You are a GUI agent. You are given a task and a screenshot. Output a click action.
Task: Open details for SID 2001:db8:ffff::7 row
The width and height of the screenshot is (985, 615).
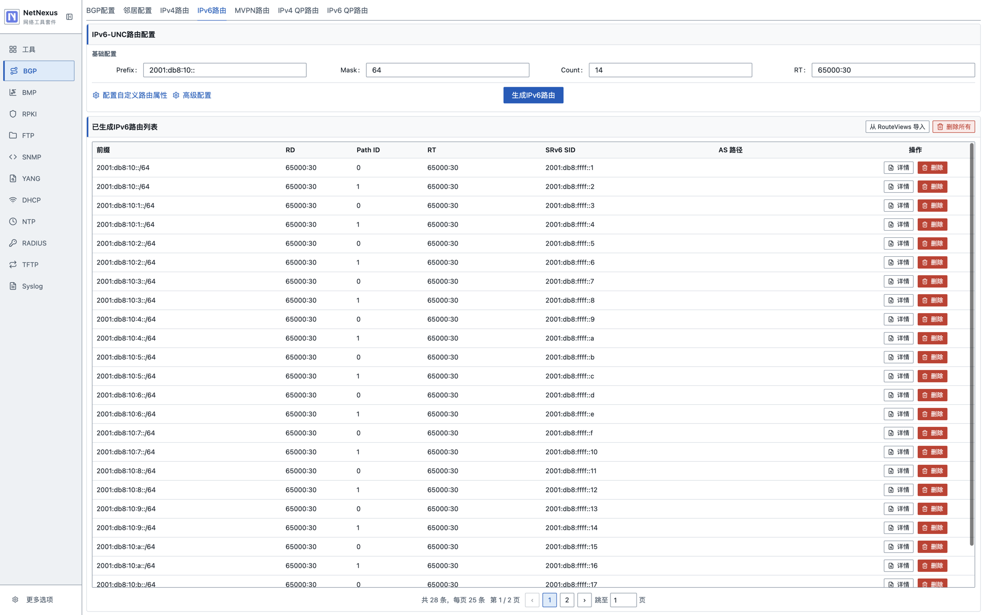pyautogui.click(x=898, y=281)
